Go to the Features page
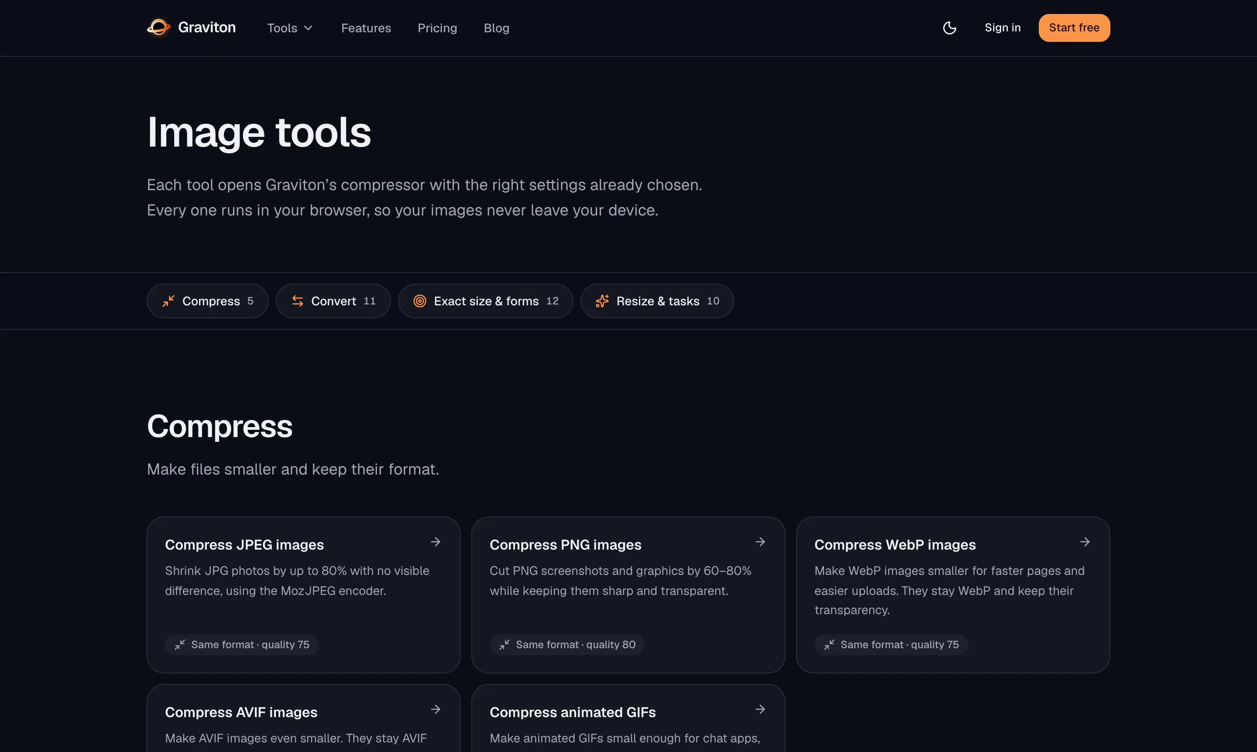Image resolution: width=1257 pixels, height=752 pixels. pyautogui.click(x=366, y=28)
